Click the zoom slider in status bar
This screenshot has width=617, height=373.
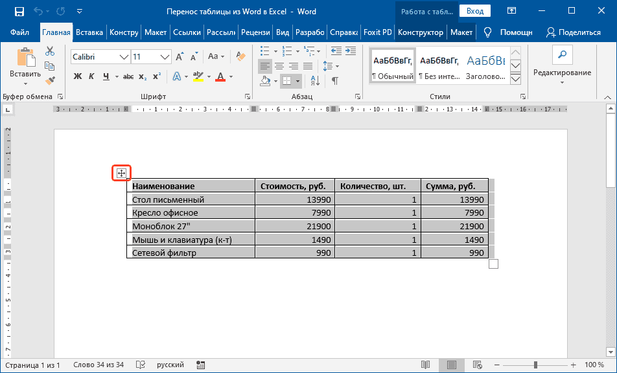pos(536,365)
